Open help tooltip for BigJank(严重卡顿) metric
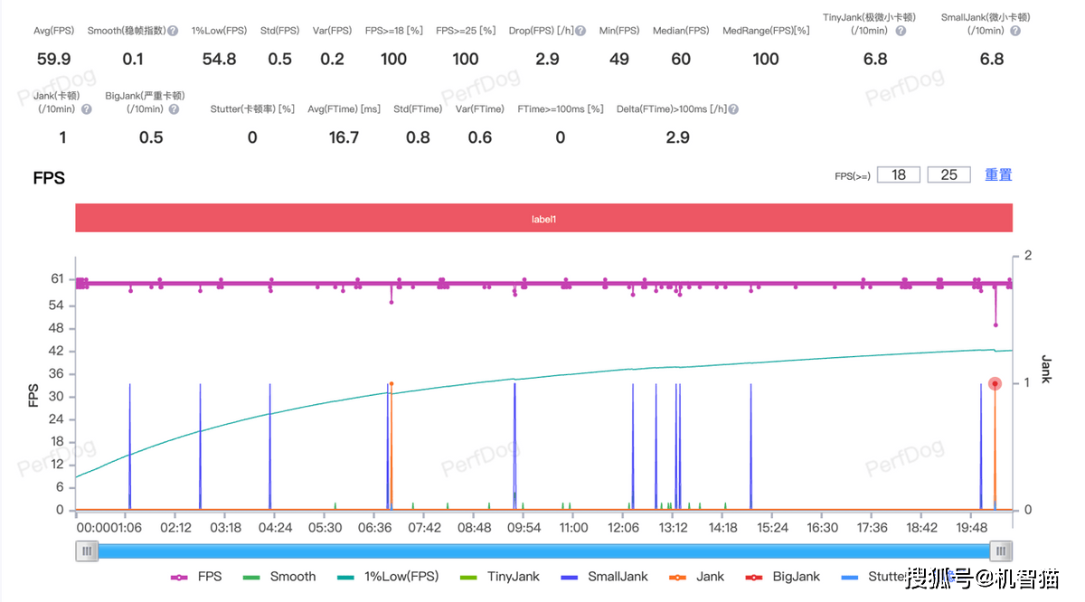The height and width of the screenshot is (602, 1085). [174, 109]
